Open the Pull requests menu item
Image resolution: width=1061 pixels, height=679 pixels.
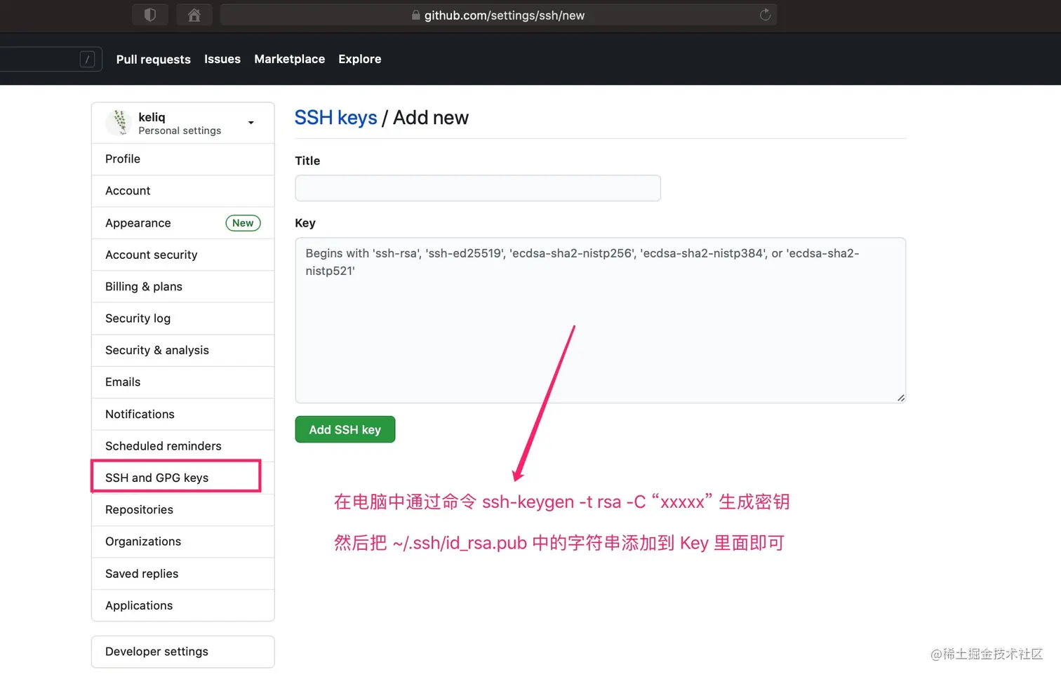(153, 59)
